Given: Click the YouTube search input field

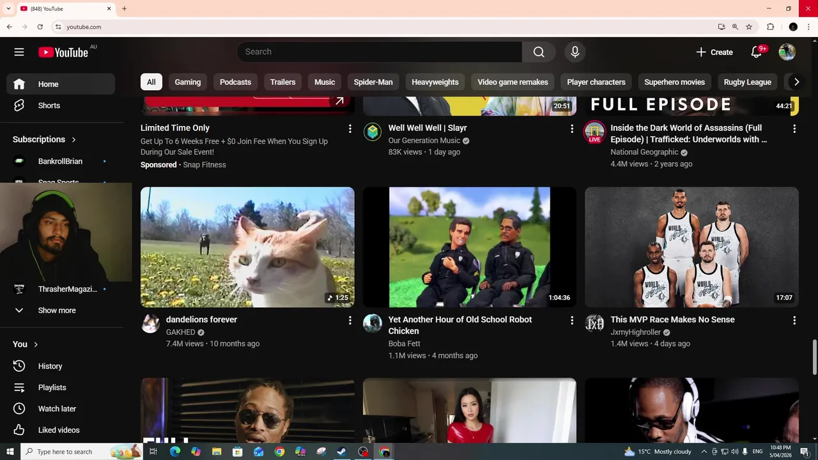Looking at the screenshot, I should pos(380,52).
